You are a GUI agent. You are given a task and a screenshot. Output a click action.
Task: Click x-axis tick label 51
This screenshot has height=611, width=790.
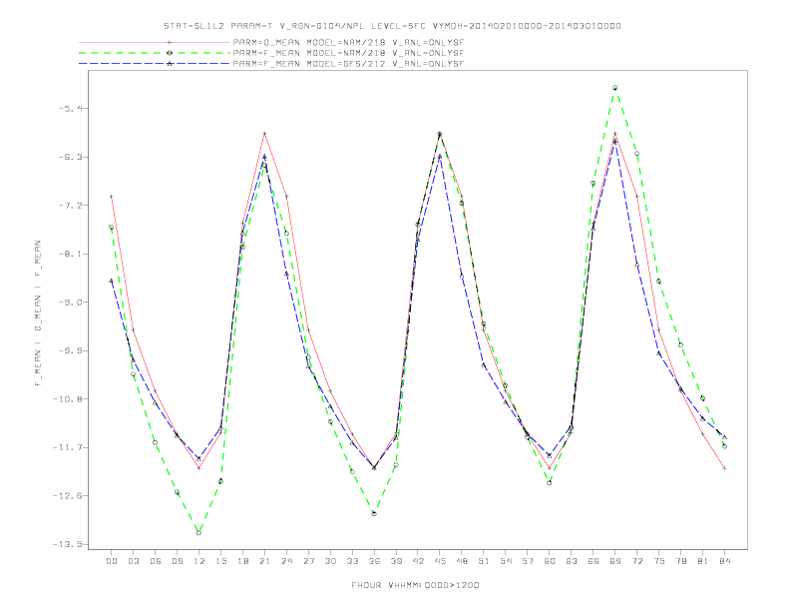[x=484, y=561]
